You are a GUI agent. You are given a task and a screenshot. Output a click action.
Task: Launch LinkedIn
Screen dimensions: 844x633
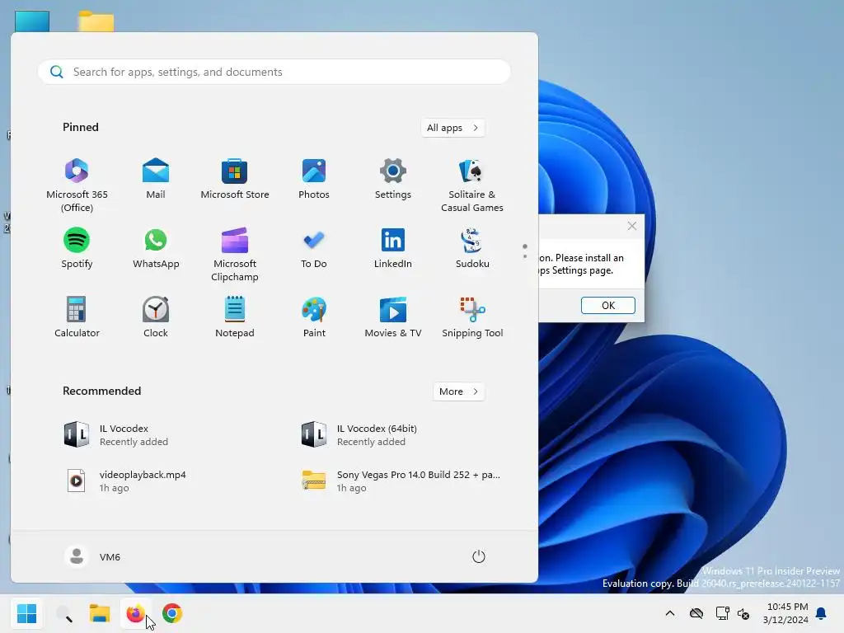393,248
